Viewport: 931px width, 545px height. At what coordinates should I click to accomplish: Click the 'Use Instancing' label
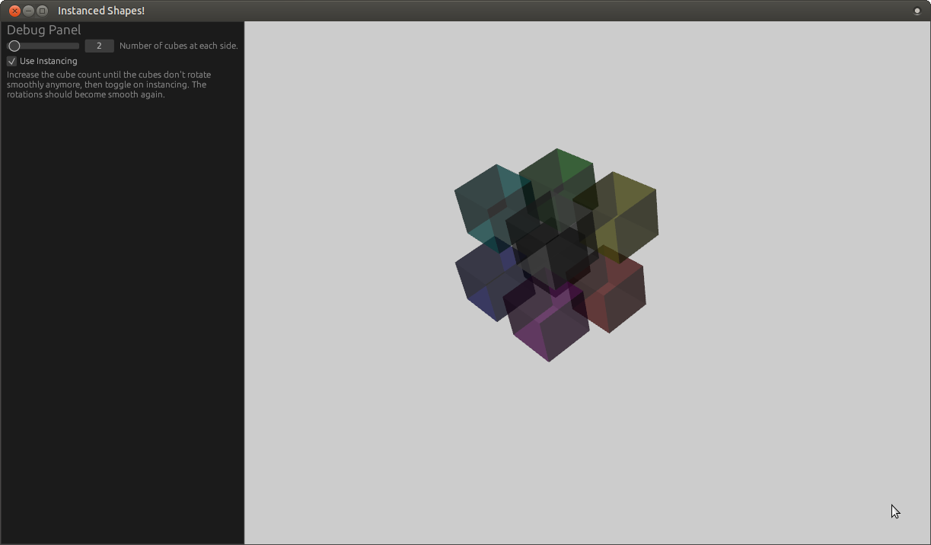(x=49, y=61)
